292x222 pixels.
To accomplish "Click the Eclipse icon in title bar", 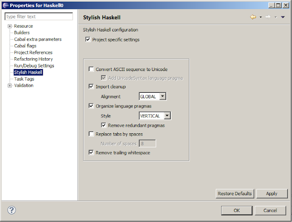I will (x=5, y=5).
